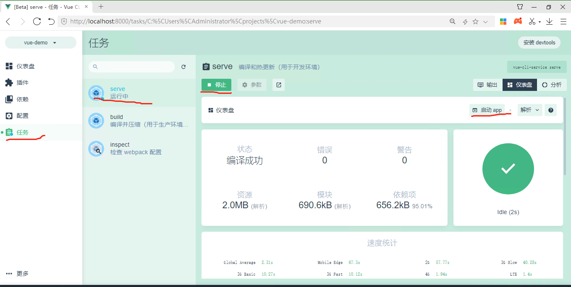Click the inspect magnifier cube icon
The width and height of the screenshot is (571, 287).
(96, 148)
